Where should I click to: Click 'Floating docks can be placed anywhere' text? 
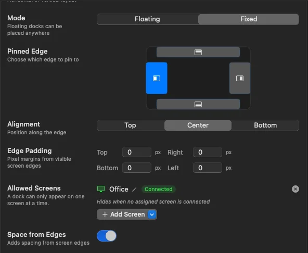[x=34, y=30]
